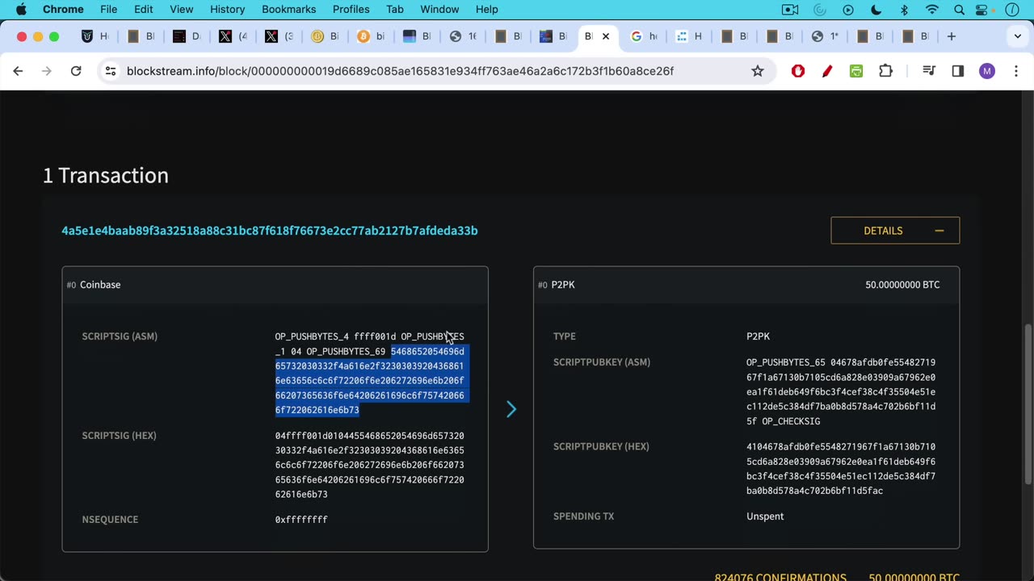Screen dimensions: 1034x581
Task: Open Spotlight search
Action: click(x=960, y=9)
